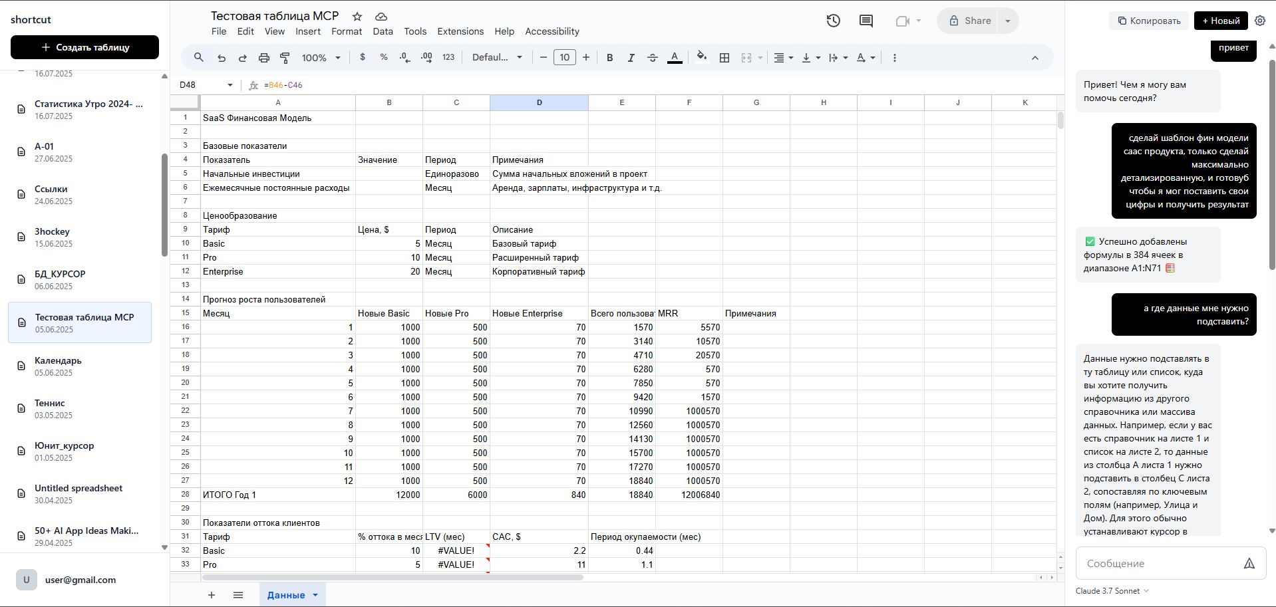Select the column D header
Screen dimensions: 1276x607
(539, 102)
